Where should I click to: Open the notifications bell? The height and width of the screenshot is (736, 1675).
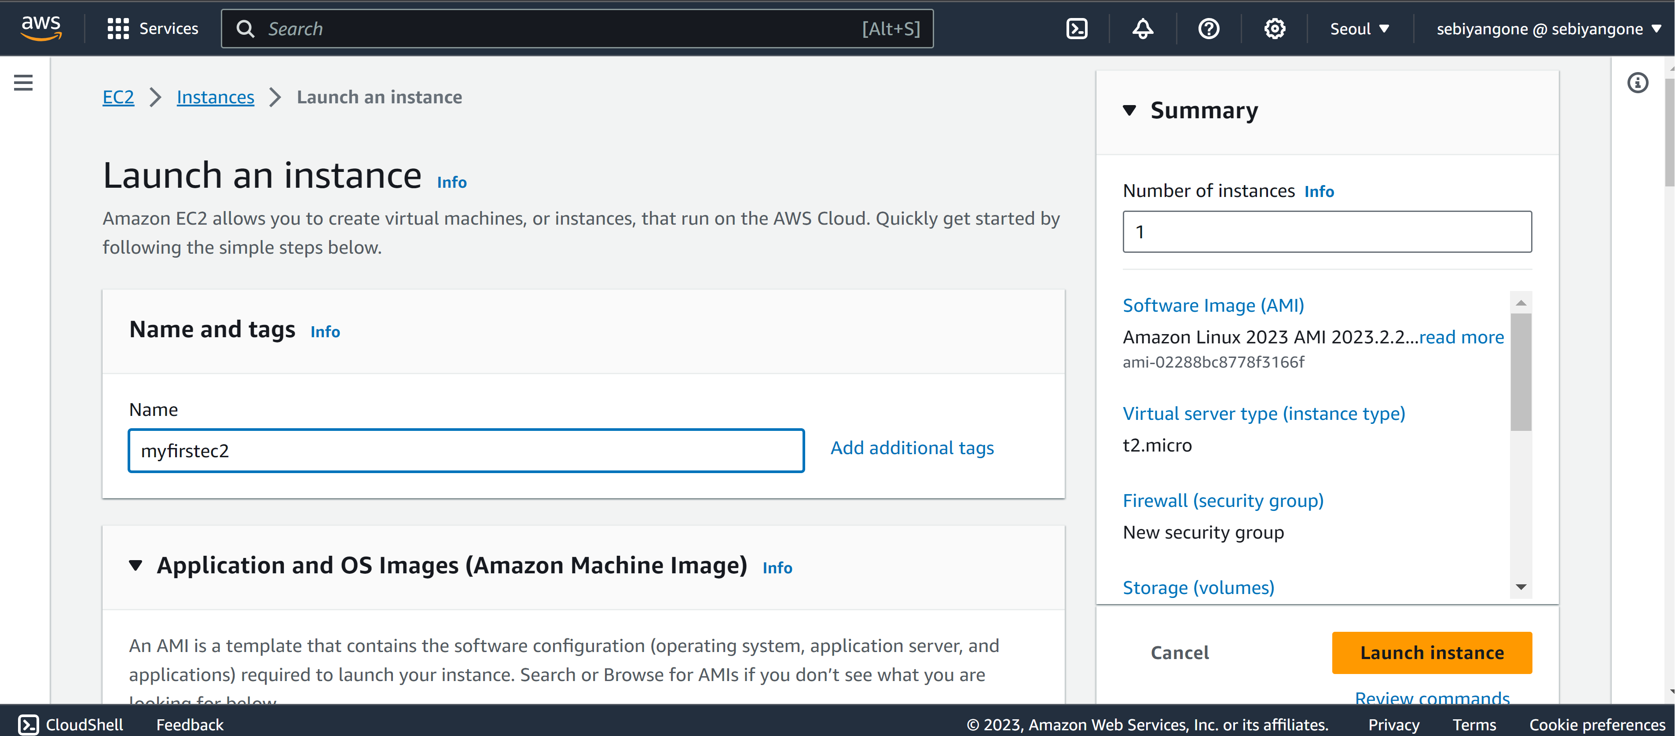[x=1143, y=29]
